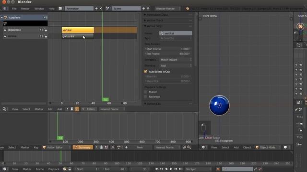Click the strip Start Frame field
Image resolution: width=307 pixels, height=172 pixels.
[168, 49]
